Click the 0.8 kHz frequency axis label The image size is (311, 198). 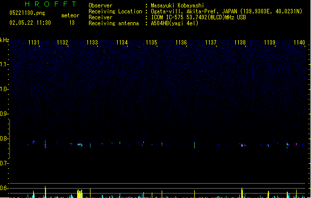(4, 139)
